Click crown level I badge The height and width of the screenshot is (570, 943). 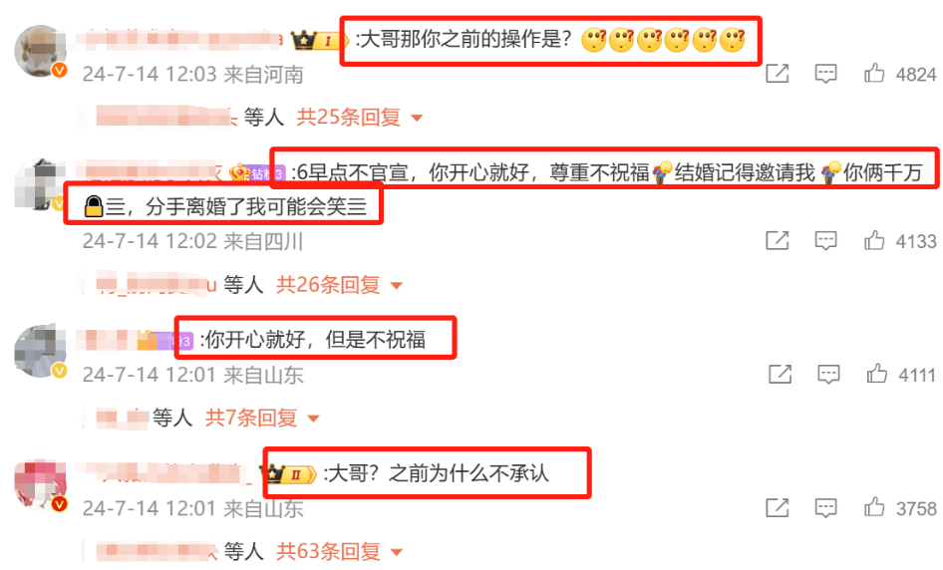point(319,40)
